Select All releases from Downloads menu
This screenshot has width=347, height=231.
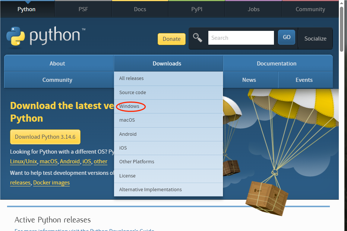[168, 78]
